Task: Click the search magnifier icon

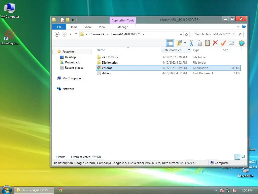Action: 240,34
